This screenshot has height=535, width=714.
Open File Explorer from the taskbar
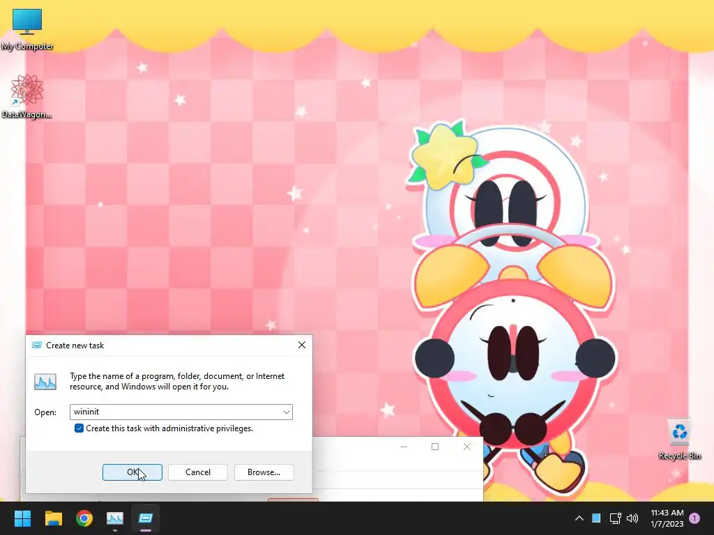coord(53,518)
